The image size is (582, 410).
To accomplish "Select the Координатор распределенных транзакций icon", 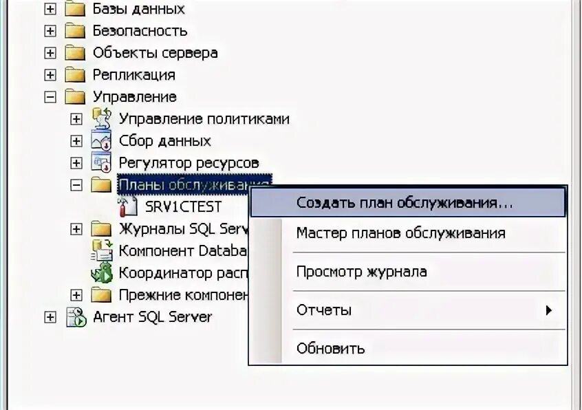I will (102, 272).
